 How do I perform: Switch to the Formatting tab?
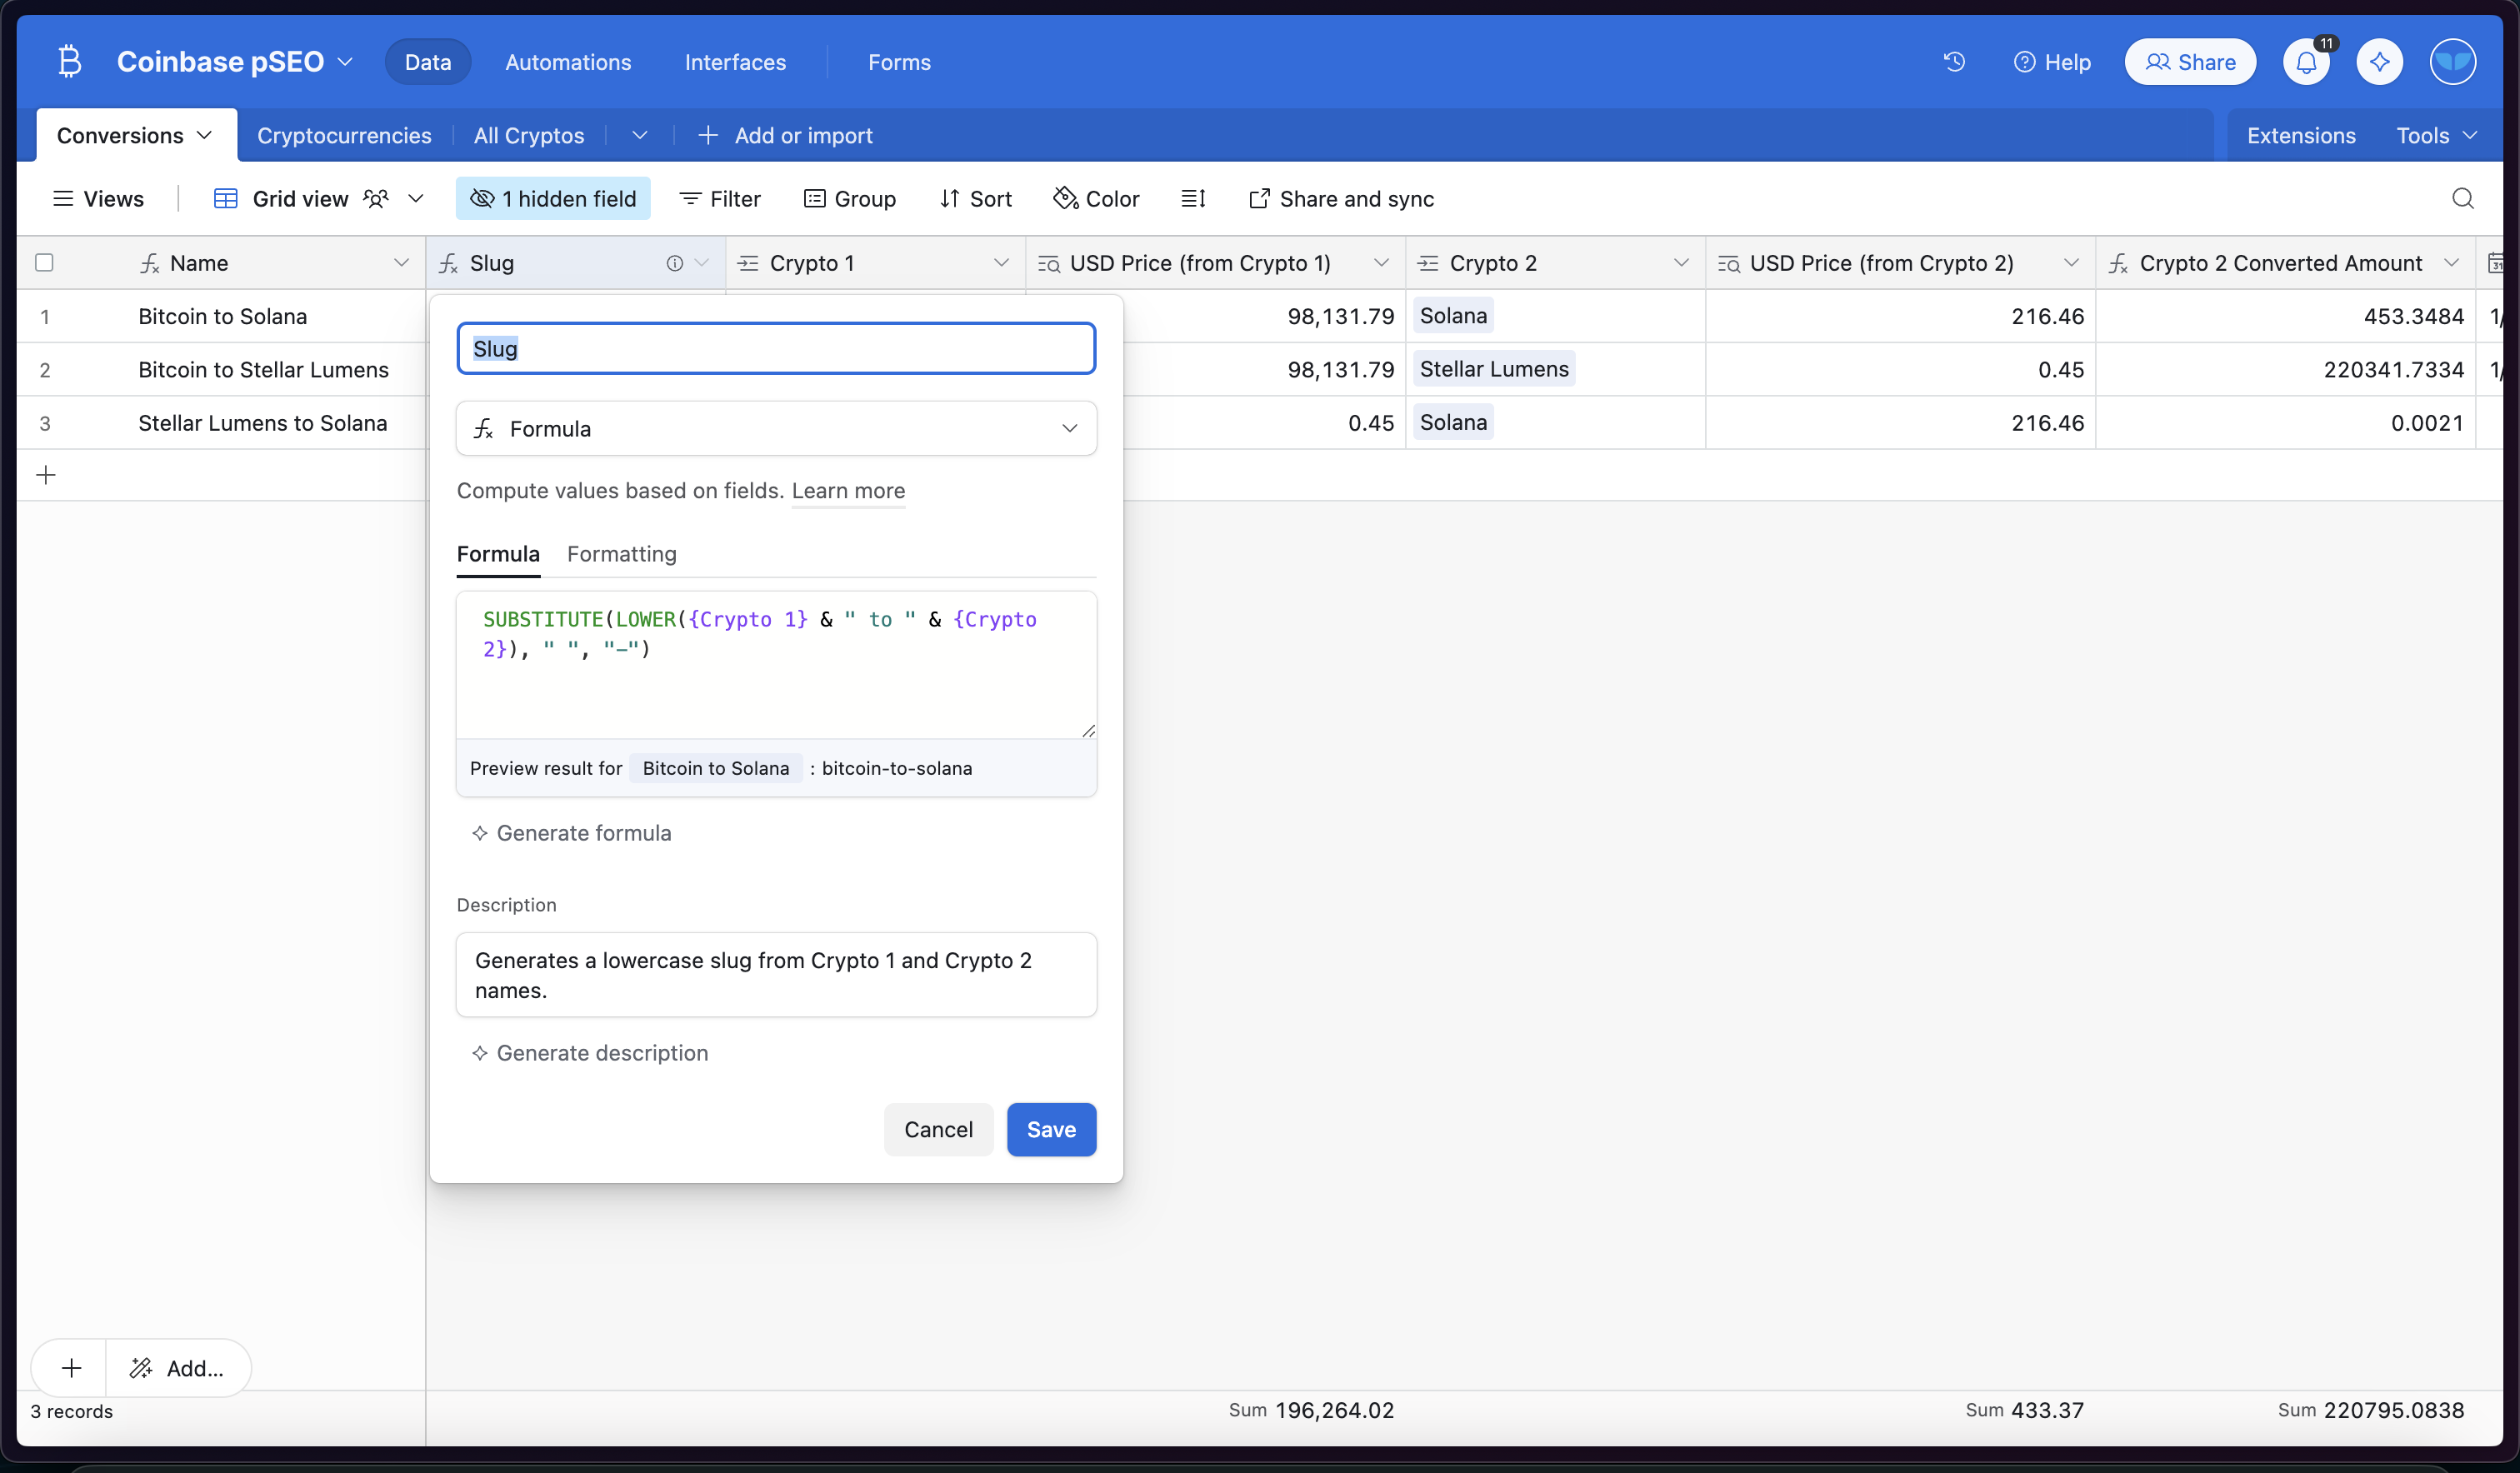pos(621,554)
